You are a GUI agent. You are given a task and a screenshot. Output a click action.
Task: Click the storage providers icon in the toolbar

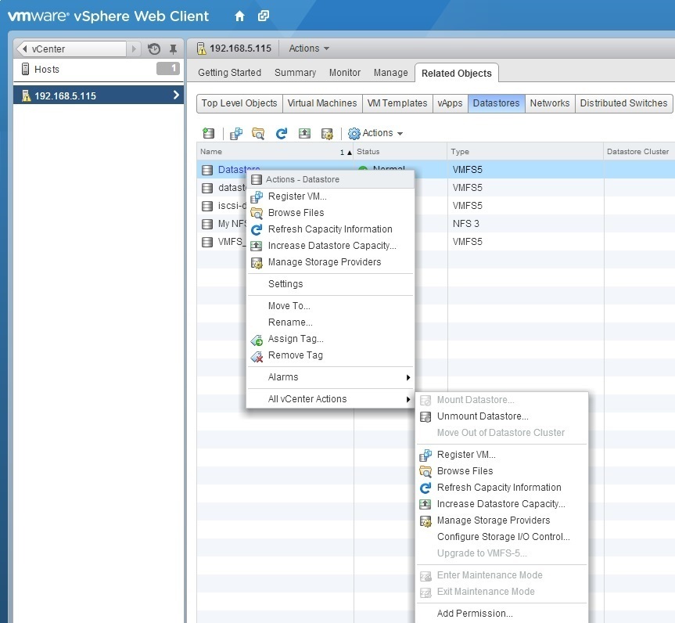(x=327, y=134)
